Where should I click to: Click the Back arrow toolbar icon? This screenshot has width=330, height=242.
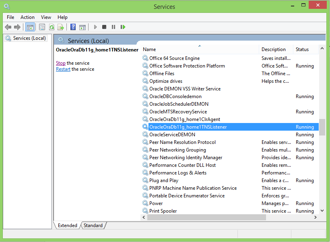click(8, 27)
